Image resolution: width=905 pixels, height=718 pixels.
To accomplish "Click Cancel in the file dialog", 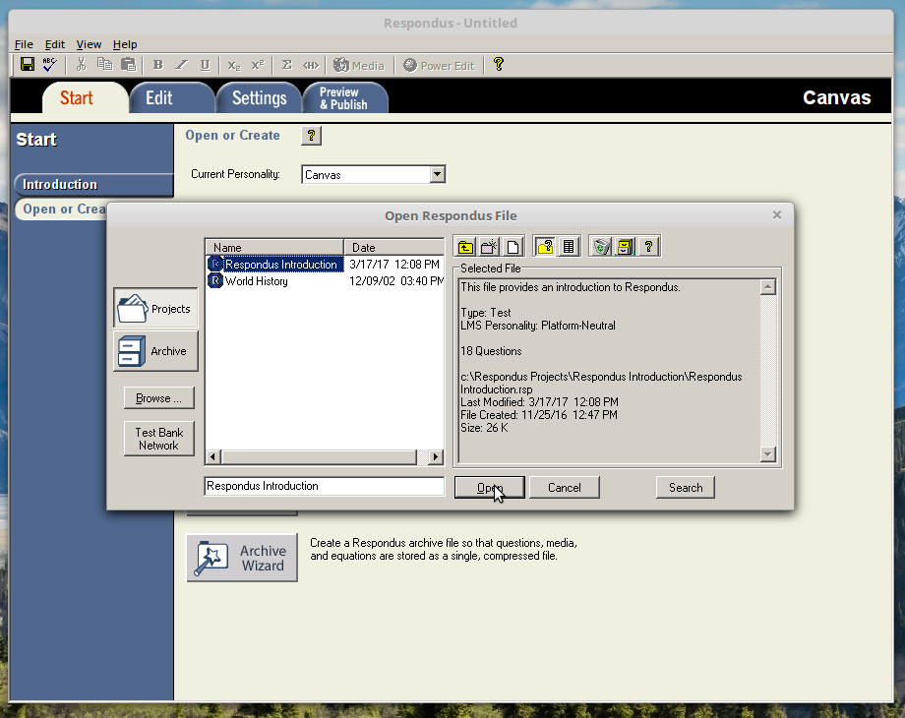I will pyautogui.click(x=564, y=488).
